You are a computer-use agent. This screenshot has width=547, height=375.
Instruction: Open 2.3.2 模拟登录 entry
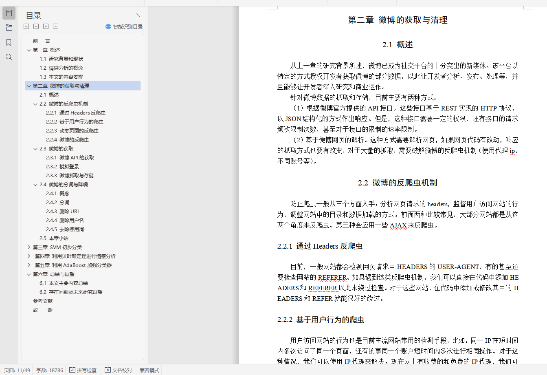pos(62,167)
